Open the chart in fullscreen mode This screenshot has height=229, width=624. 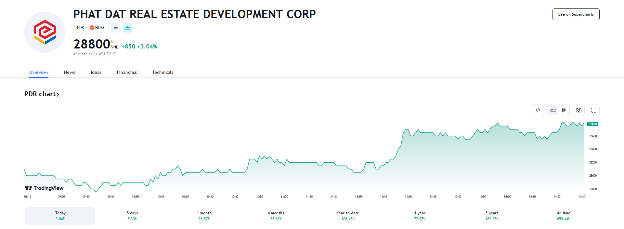click(x=593, y=110)
